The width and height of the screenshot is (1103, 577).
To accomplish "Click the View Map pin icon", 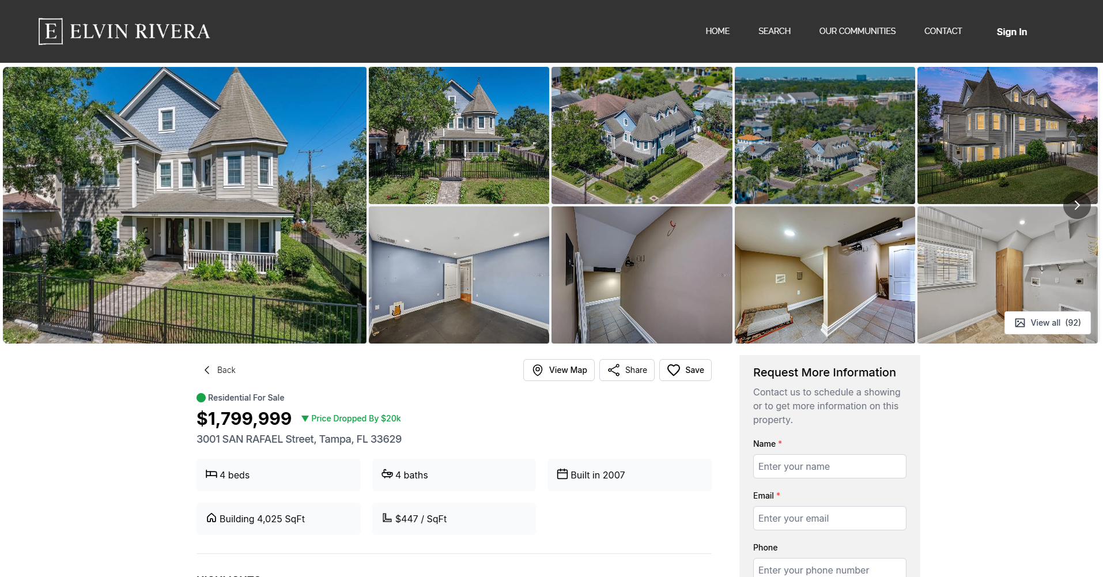I will coord(537,370).
